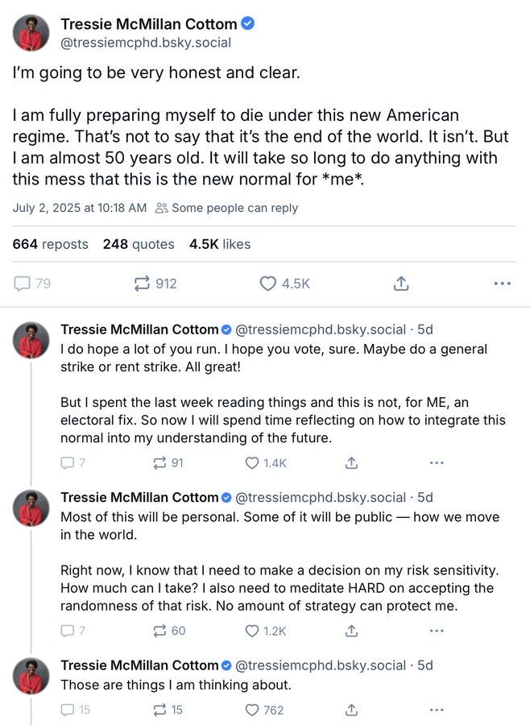Open more options on the 'electoral fix' reply
530x725 pixels.
point(437,463)
